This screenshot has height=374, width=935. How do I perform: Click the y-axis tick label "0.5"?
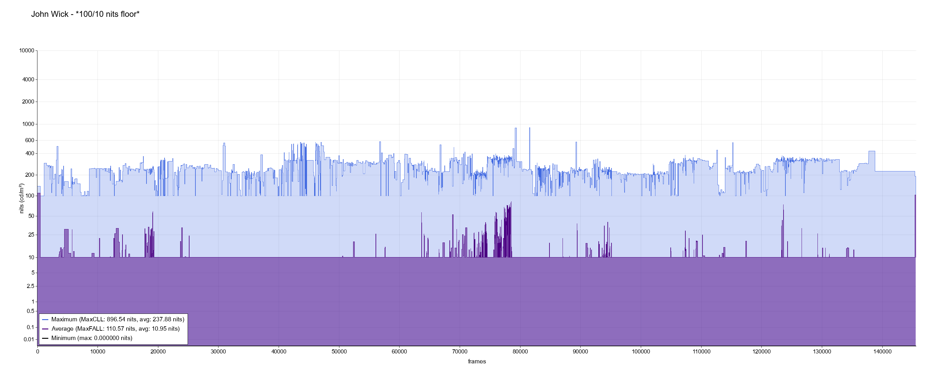tap(31, 311)
